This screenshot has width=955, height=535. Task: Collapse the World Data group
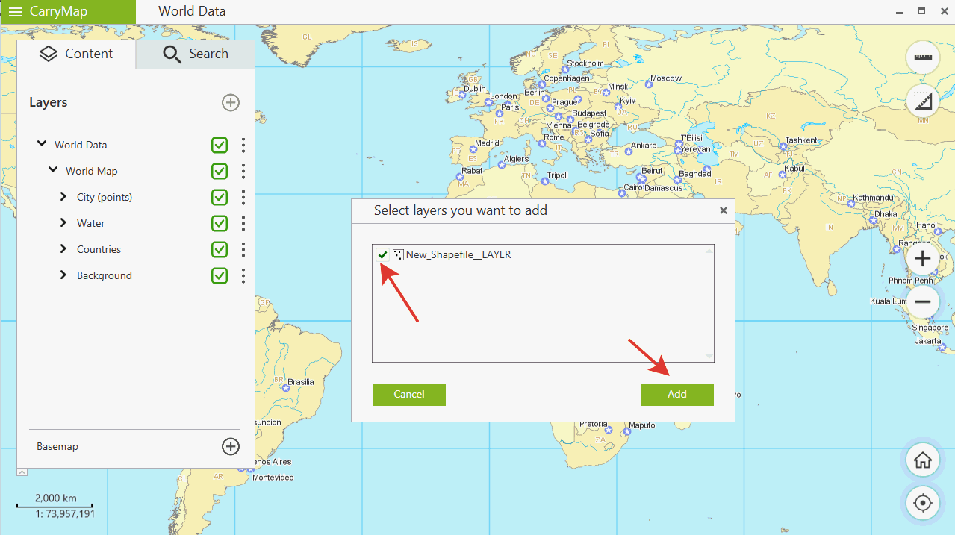coord(42,144)
